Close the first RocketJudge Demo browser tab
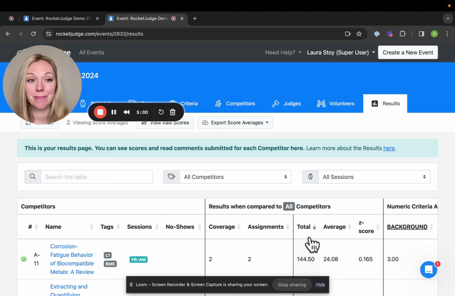Image resolution: width=455 pixels, height=296 pixels. (97, 18)
